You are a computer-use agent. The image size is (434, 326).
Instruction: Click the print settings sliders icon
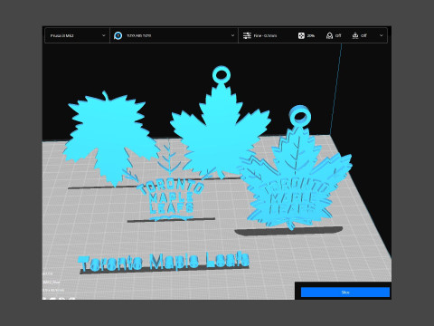click(247, 35)
